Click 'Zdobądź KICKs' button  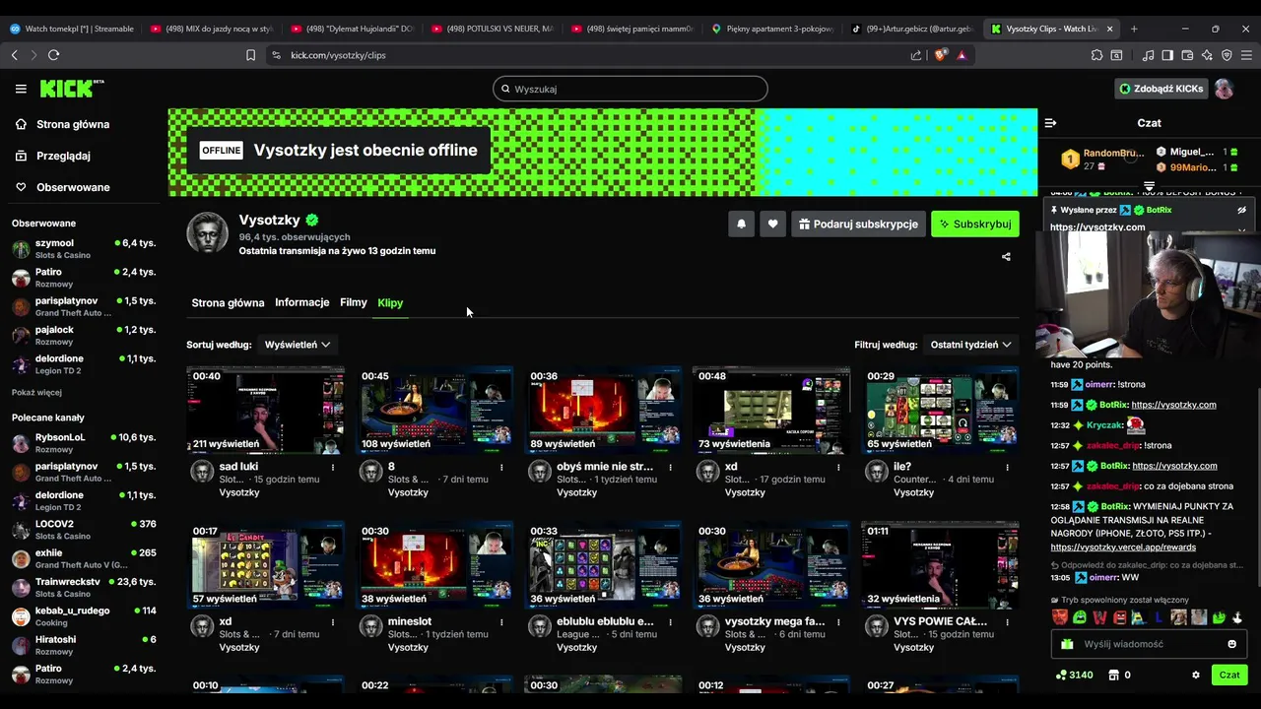[x=1161, y=89]
